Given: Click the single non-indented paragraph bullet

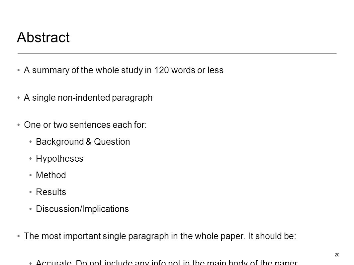Looking at the screenshot, I should 88,98.
